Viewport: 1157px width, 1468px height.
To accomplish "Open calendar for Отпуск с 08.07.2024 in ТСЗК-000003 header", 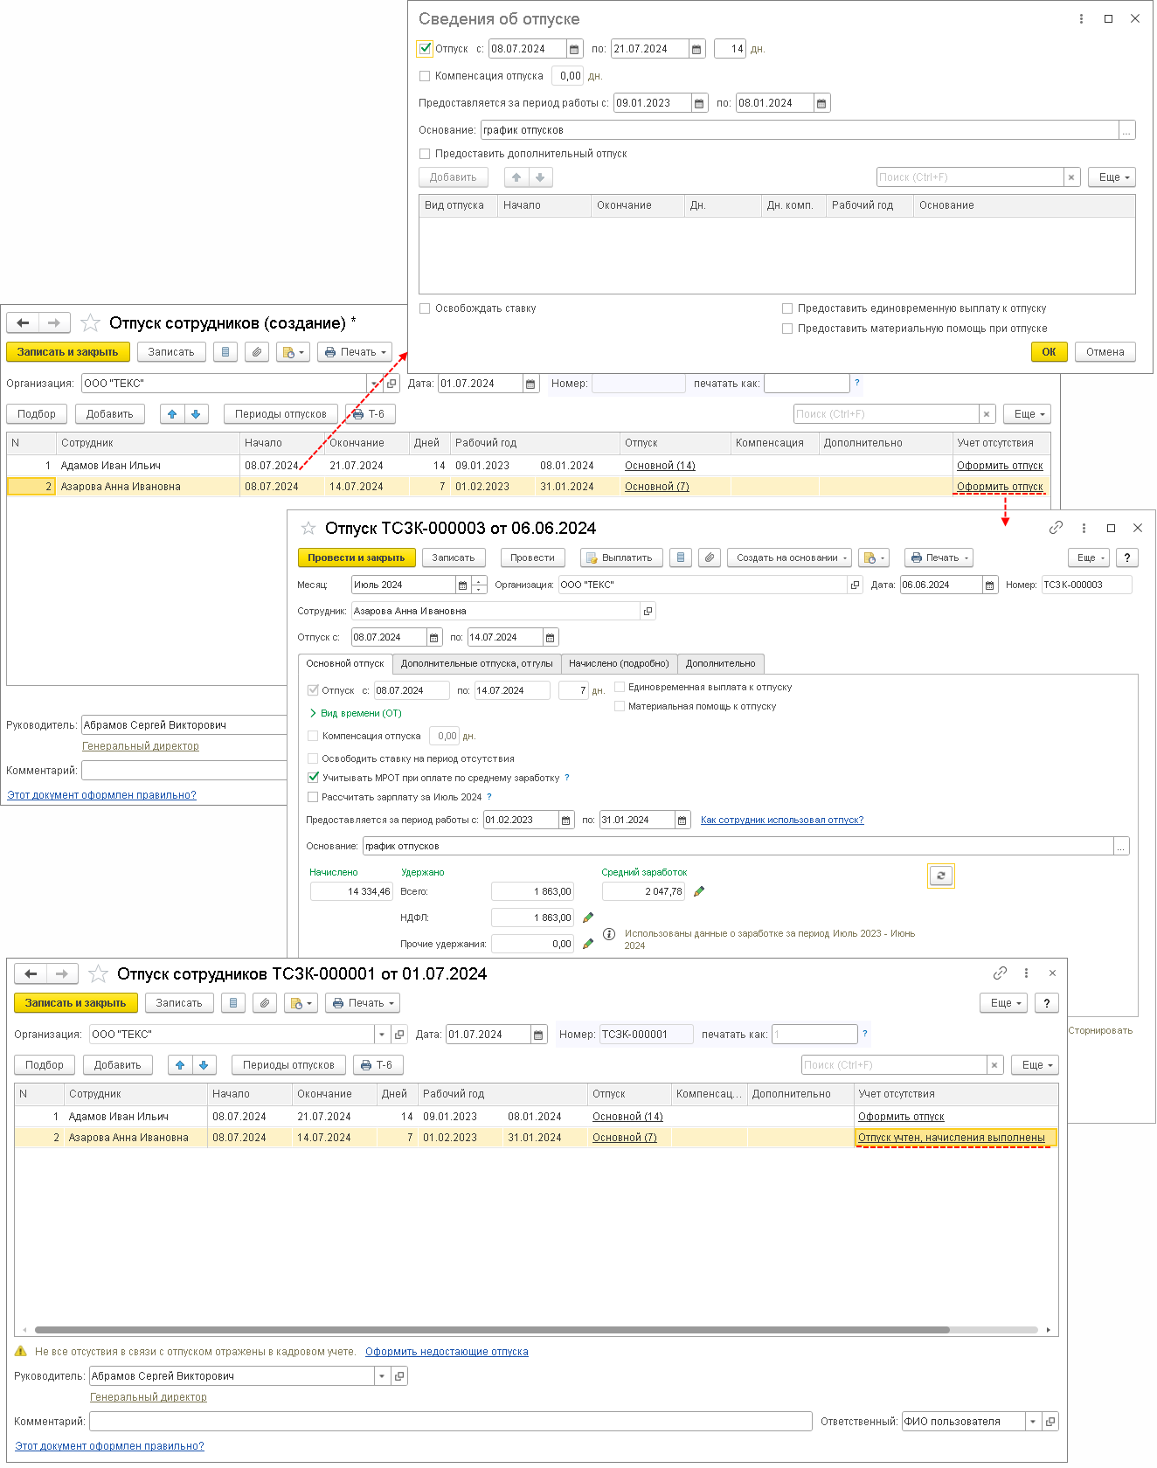I will point(434,637).
